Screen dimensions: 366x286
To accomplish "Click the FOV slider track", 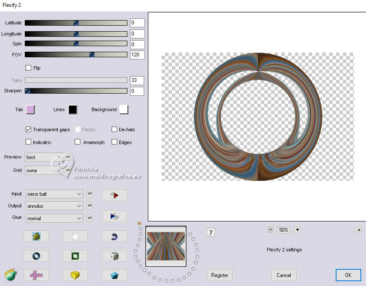I will tap(76, 54).
